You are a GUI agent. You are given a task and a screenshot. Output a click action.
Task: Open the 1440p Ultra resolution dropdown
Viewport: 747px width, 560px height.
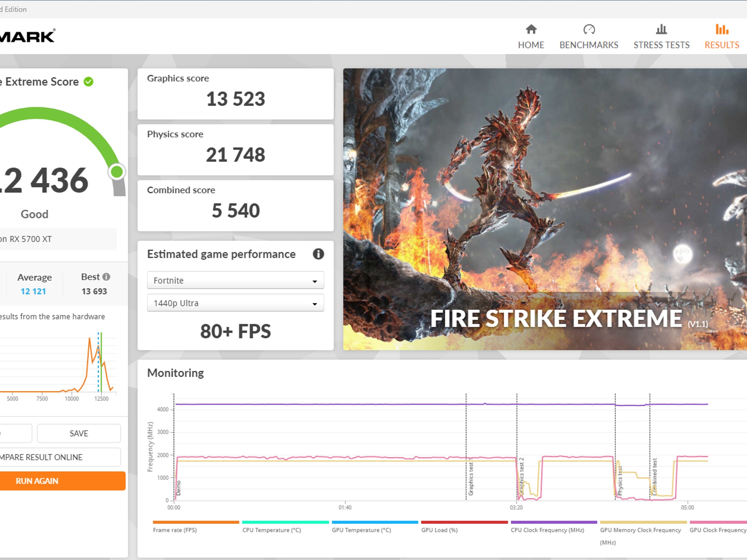235,303
